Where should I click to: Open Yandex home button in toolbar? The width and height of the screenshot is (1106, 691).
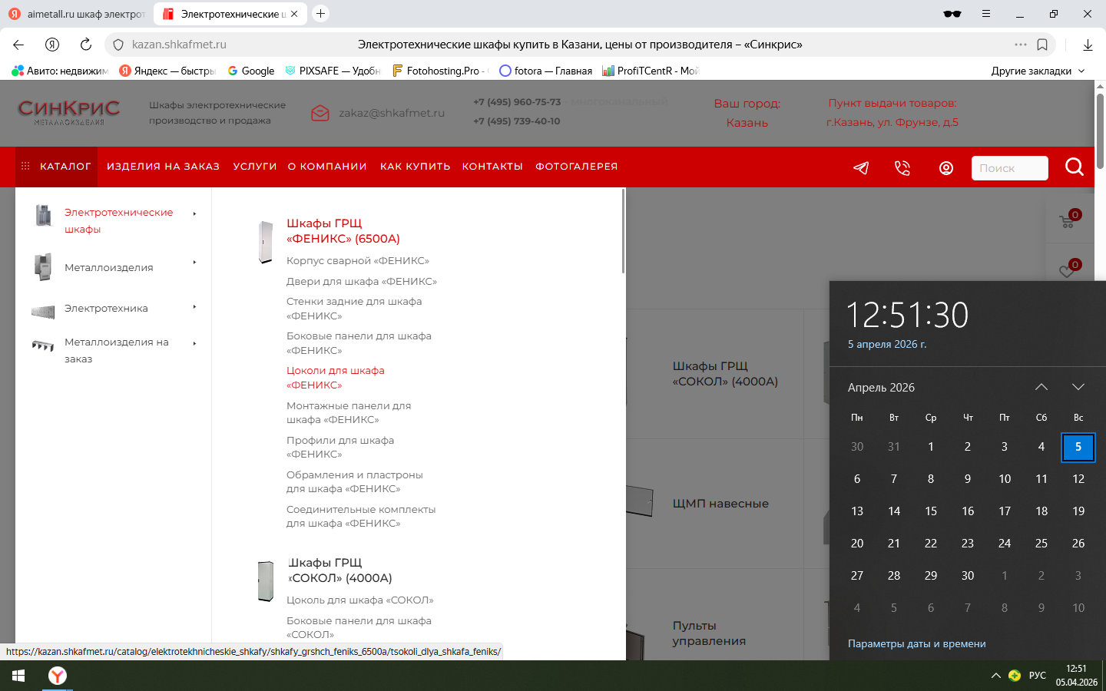[x=52, y=45]
